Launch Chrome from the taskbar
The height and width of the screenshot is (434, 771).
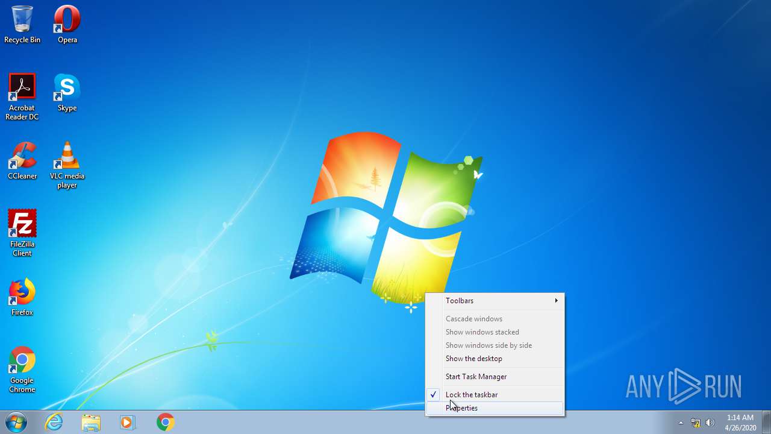pos(165,422)
